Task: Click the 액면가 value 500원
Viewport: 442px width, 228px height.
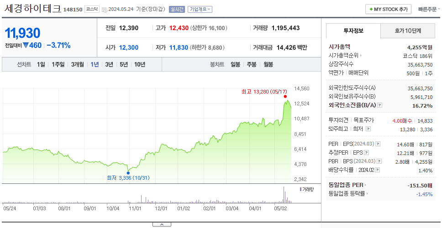Action: [413, 73]
